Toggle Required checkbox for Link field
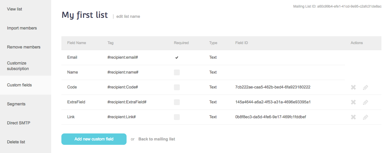This screenshot has height=153, width=387. point(177,117)
